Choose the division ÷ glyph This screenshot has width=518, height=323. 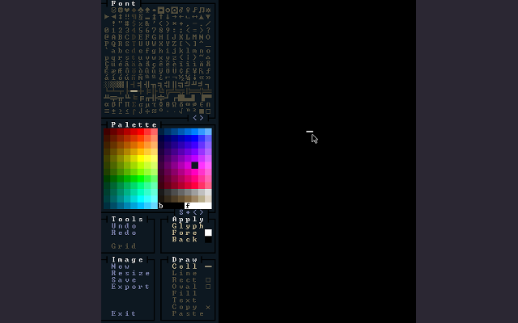pos(147,111)
